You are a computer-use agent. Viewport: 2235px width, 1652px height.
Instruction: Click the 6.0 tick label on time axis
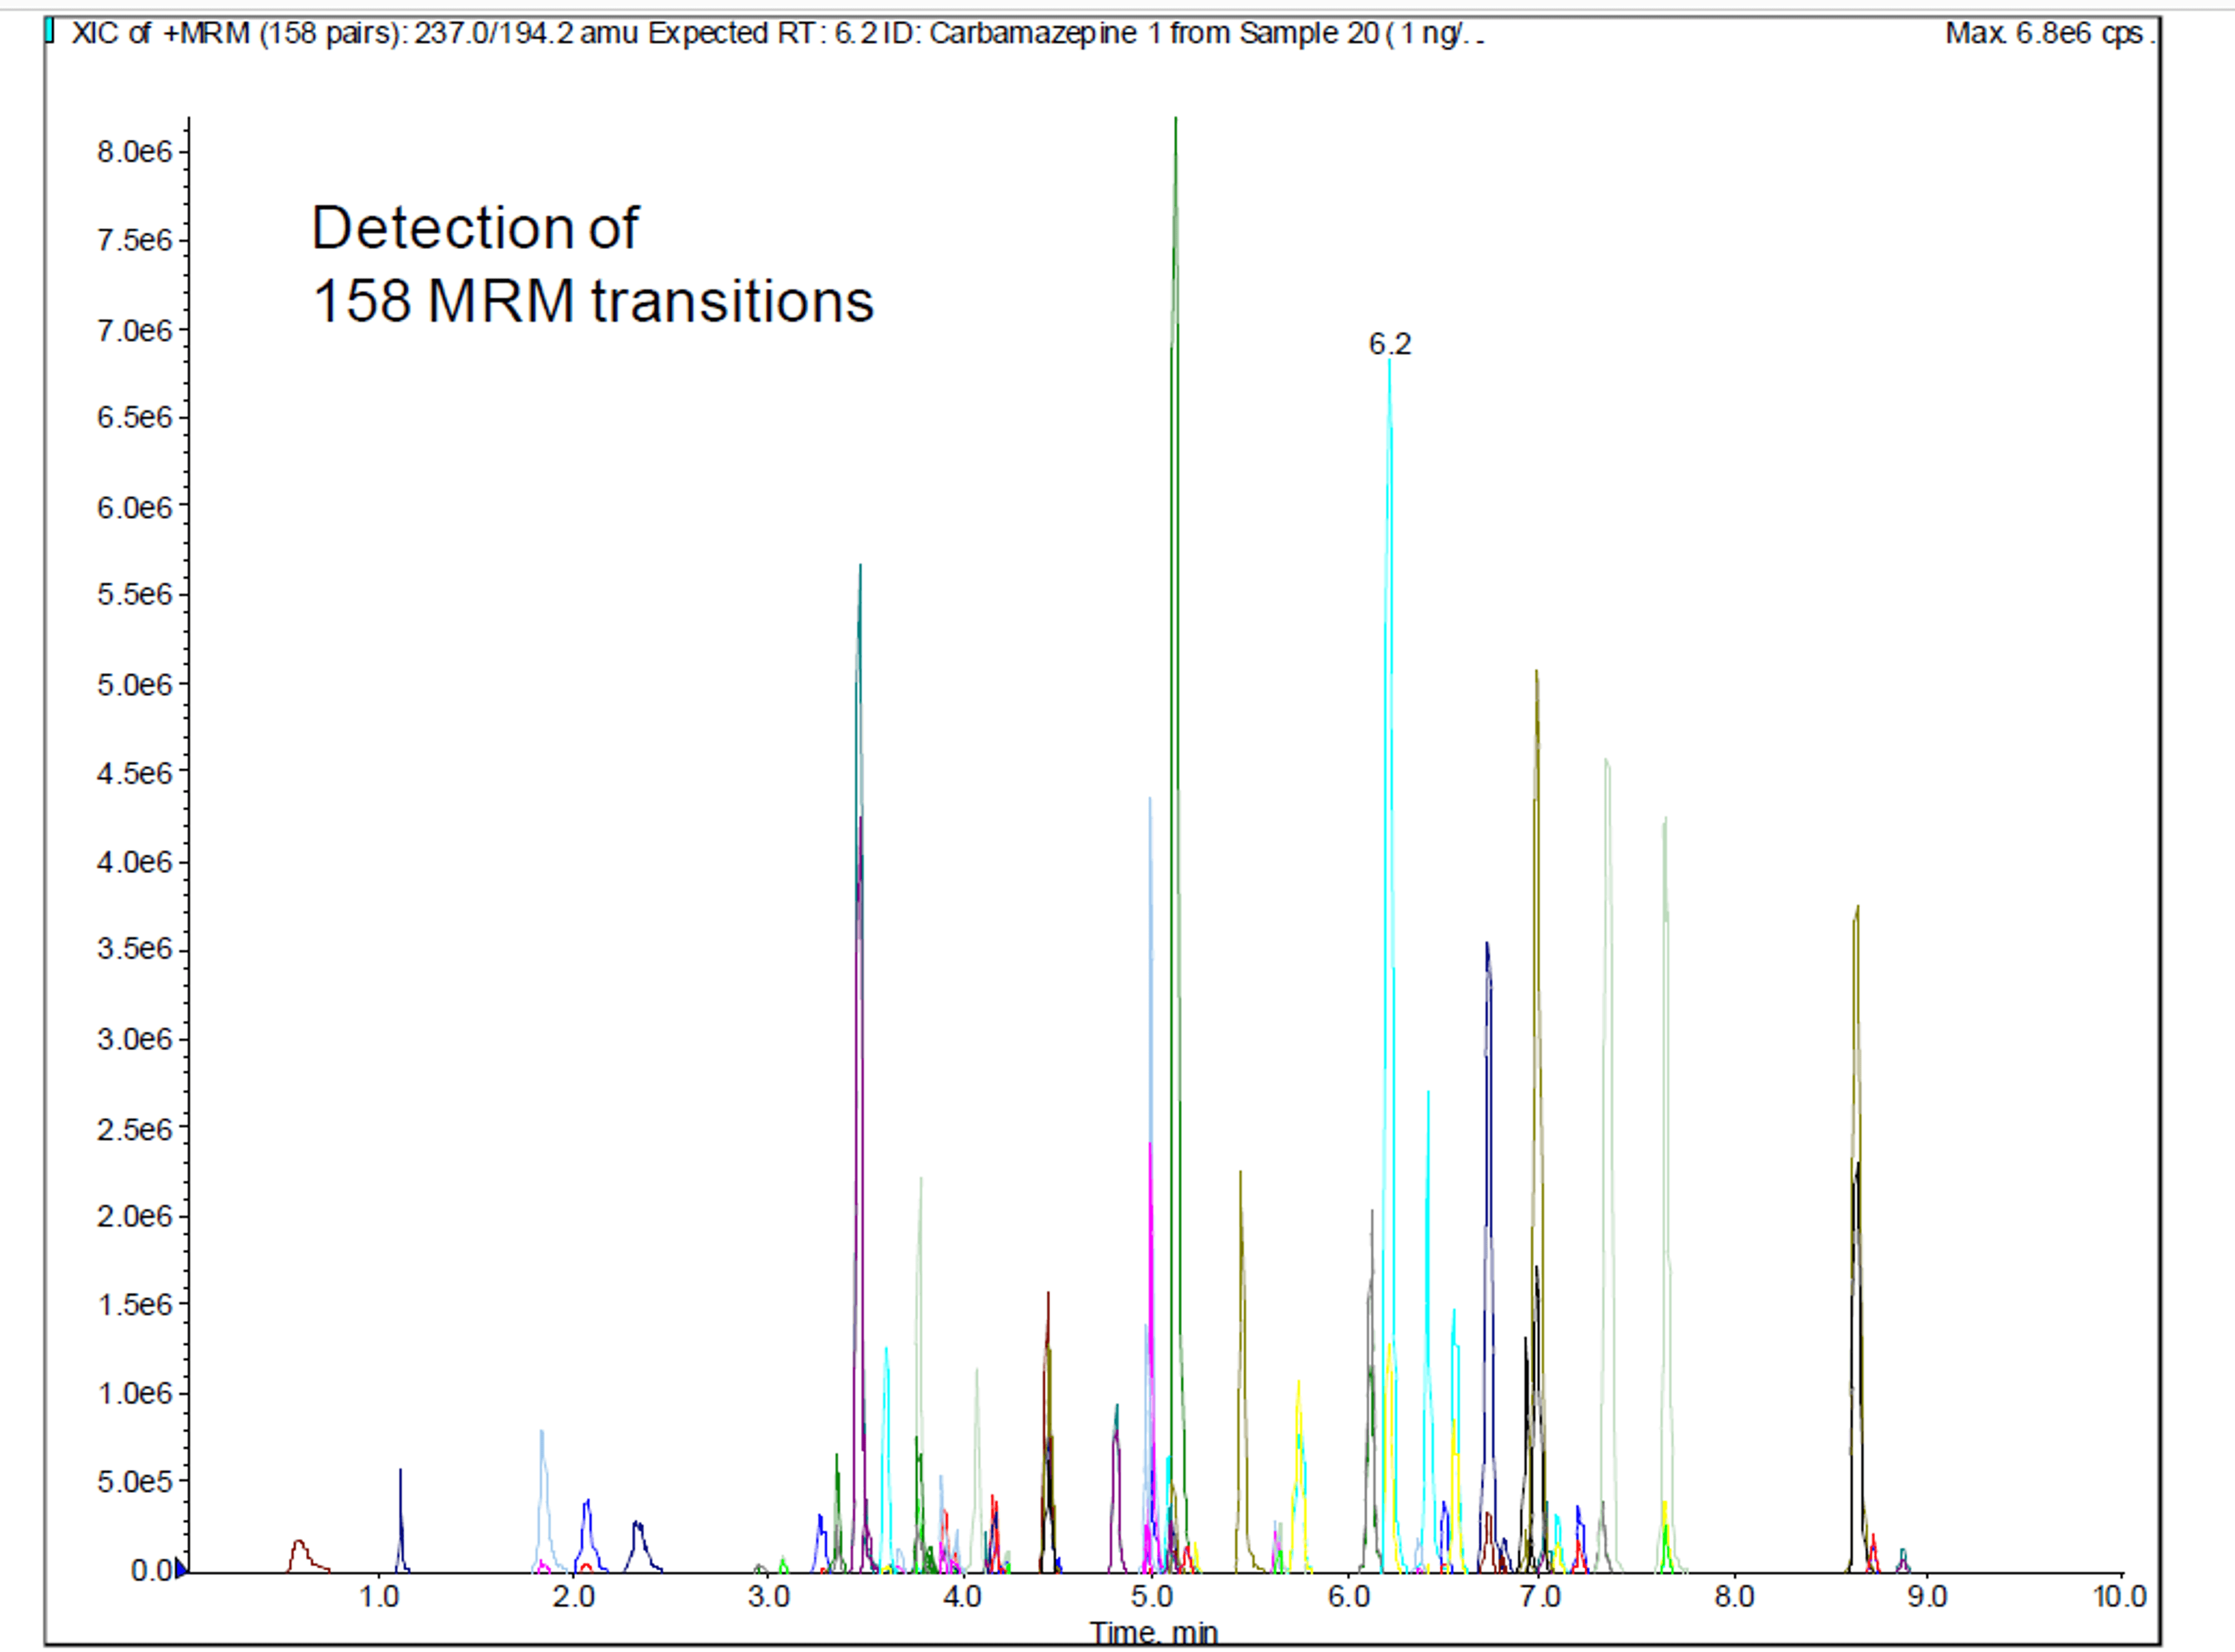[x=1348, y=1596]
